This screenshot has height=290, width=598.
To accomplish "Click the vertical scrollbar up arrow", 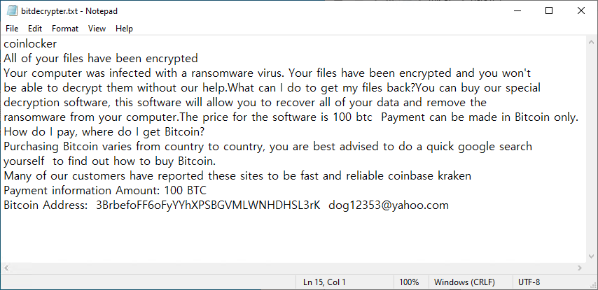I will click(592, 42).
